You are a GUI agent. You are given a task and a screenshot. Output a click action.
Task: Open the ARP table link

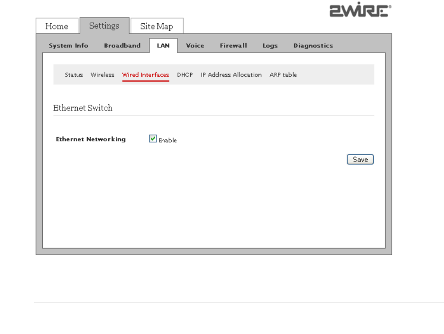point(283,75)
